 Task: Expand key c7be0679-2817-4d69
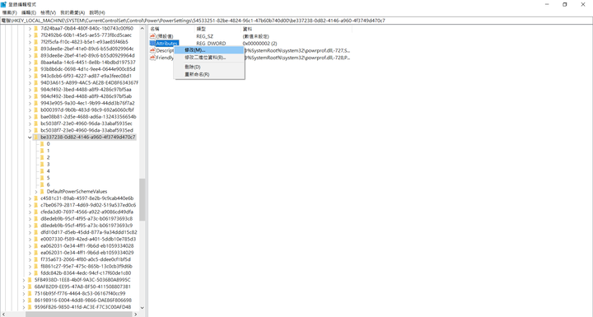point(30,205)
